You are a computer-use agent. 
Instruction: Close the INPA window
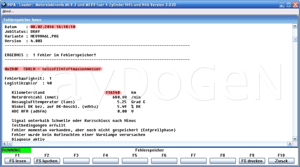pos(295,5)
